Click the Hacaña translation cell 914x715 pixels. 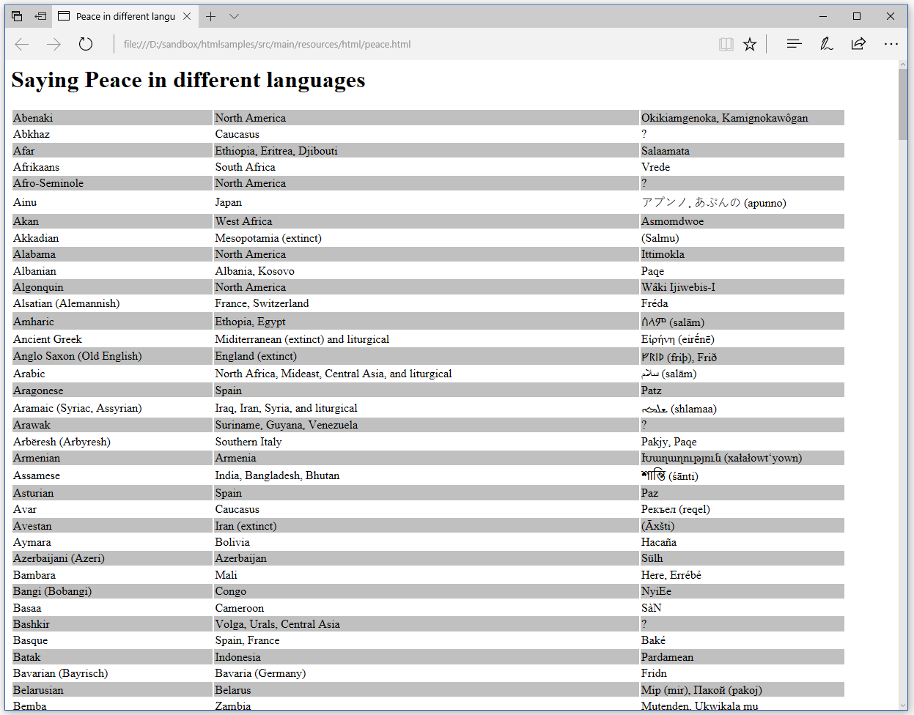click(742, 542)
